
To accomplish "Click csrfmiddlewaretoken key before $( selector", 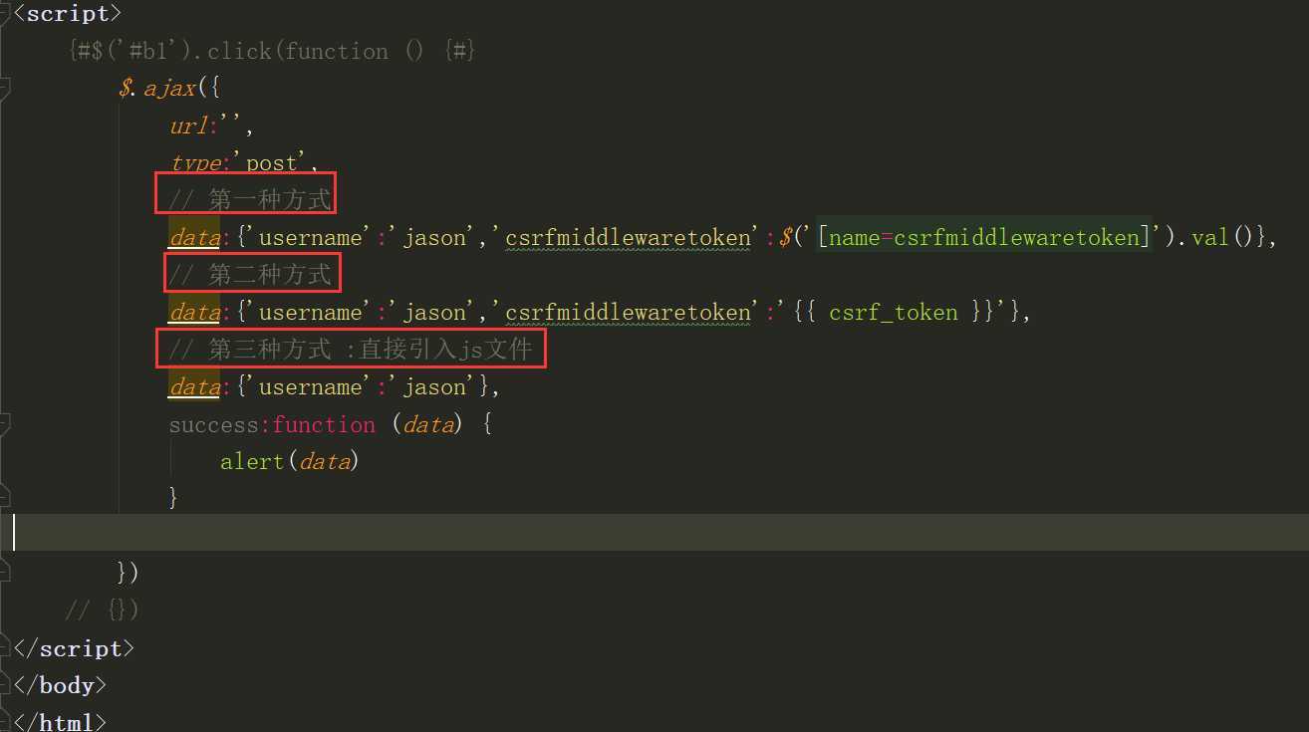I will pyautogui.click(x=628, y=238).
